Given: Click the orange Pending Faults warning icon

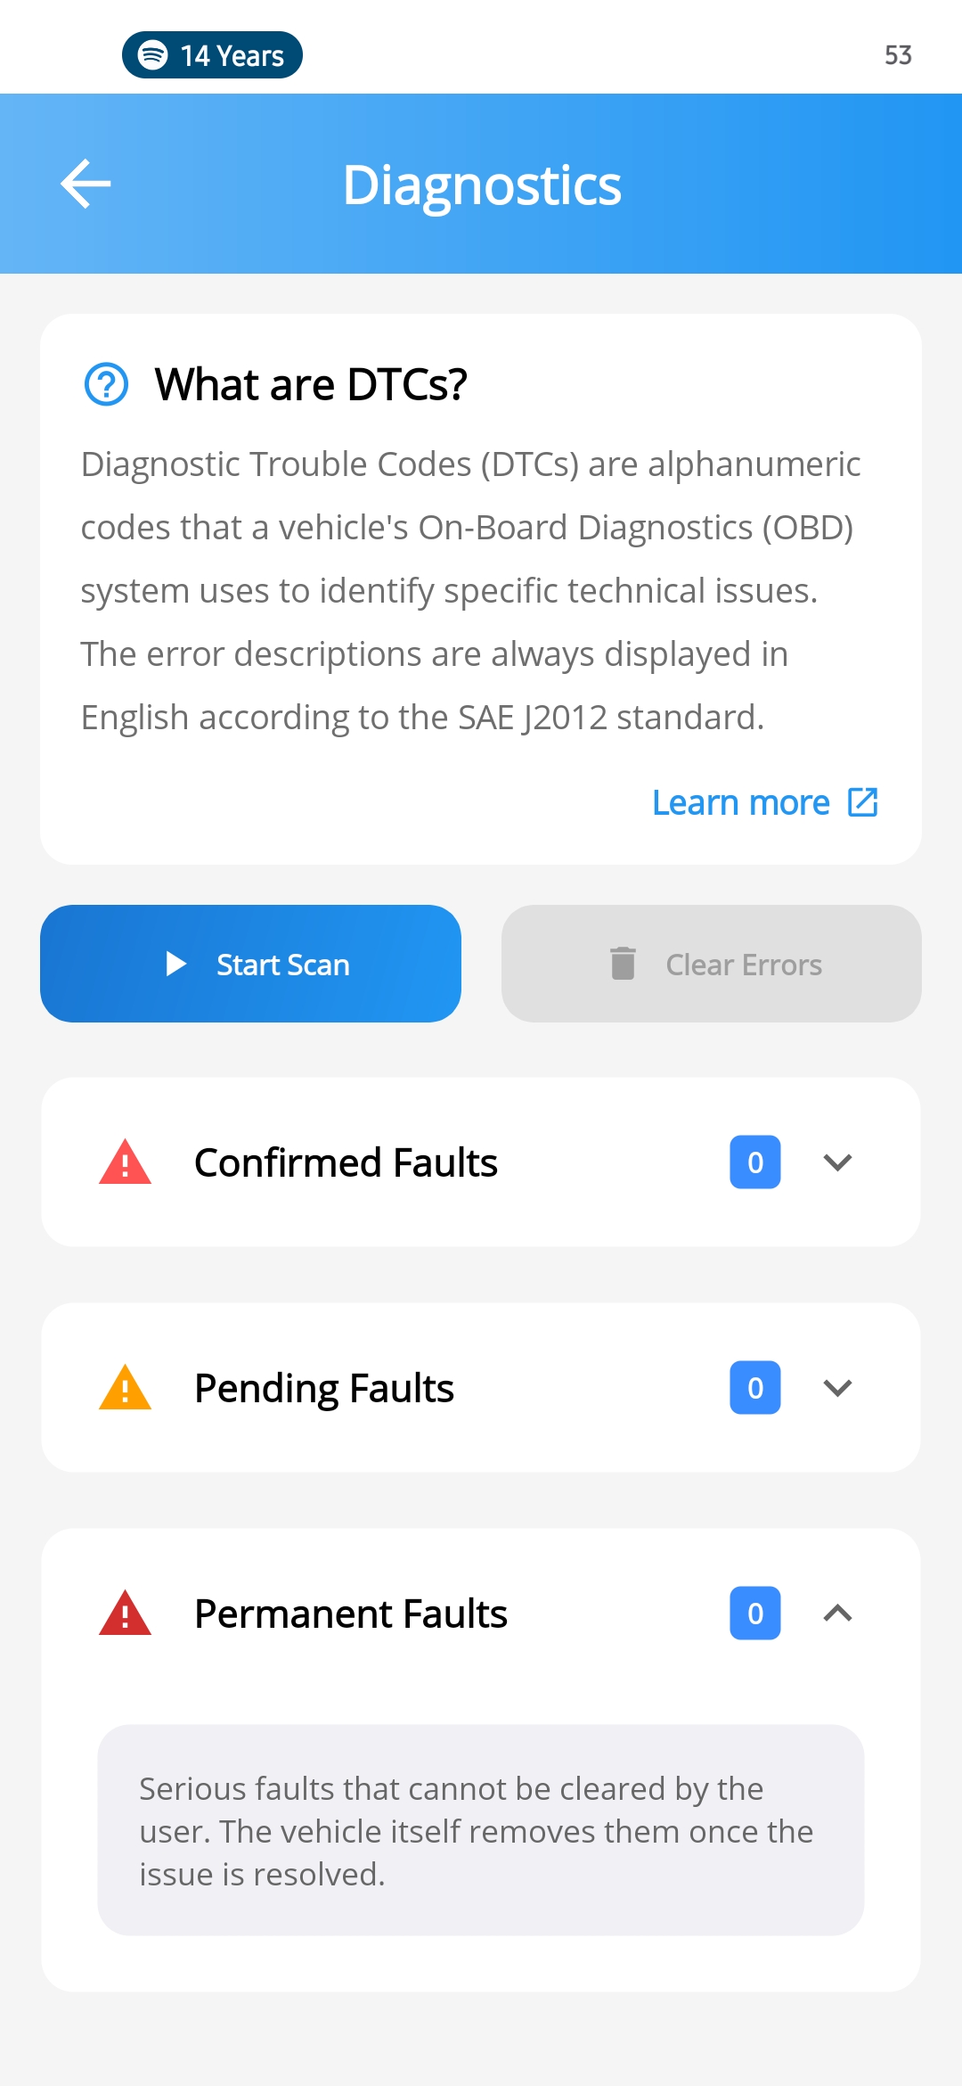Looking at the screenshot, I should (125, 1388).
